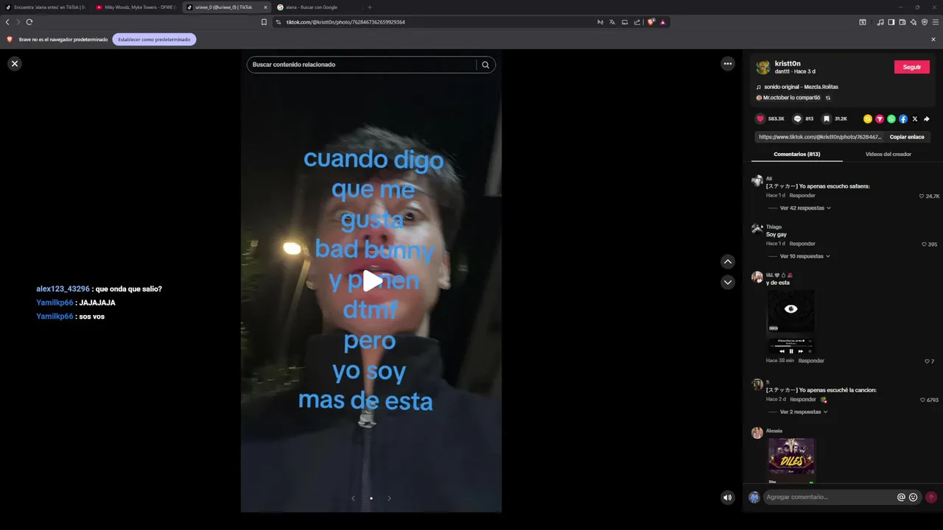The image size is (943, 530).
Task: Open sonido original - Mezcla.Rolitas sound link
Action: pyautogui.click(x=801, y=87)
